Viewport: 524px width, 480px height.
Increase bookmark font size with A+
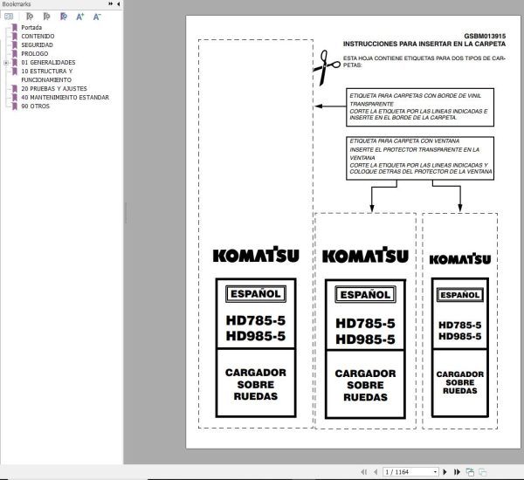coord(80,17)
